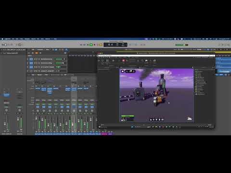This screenshot has height=173, width=231.
Task: Adjust the second track's green volume slider
Action: tap(59, 63)
